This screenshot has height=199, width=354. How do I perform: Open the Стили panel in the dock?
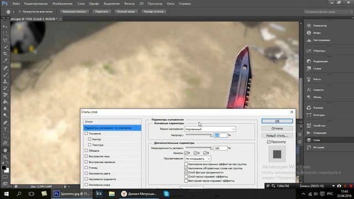[x=314, y=69]
